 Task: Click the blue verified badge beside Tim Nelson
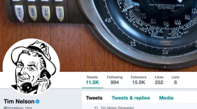pos(37,101)
